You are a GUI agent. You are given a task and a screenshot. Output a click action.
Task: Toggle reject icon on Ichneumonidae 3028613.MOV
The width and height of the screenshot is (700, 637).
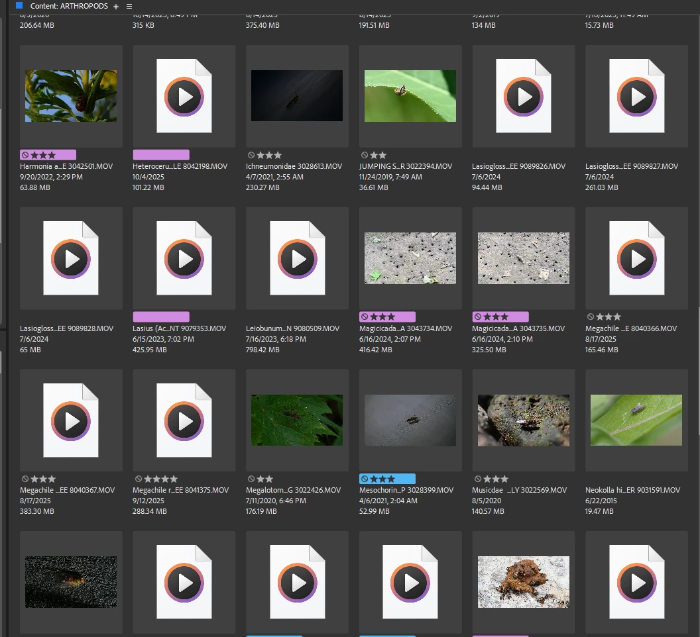251,155
